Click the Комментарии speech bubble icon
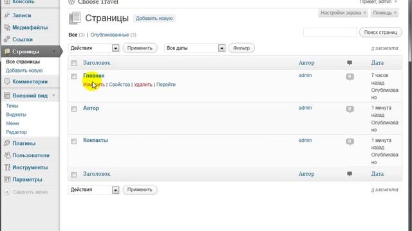Screen dimensions: 412x231 pos(7,81)
